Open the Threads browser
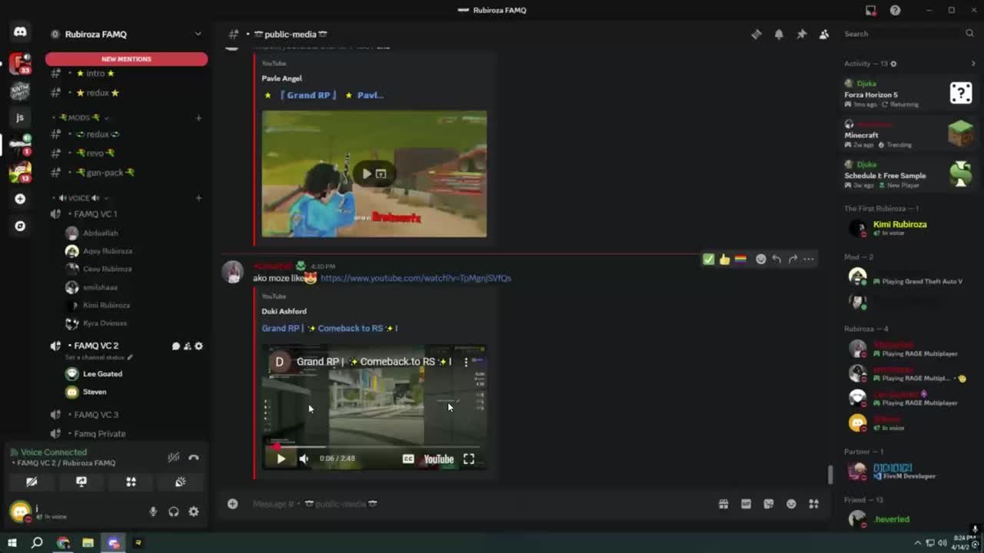This screenshot has width=984, height=553. pyautogui.click(x=756, y=34)
